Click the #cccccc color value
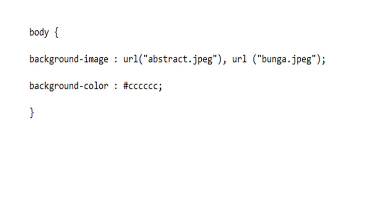The image size is (386, 217). [x=141, y=86]
